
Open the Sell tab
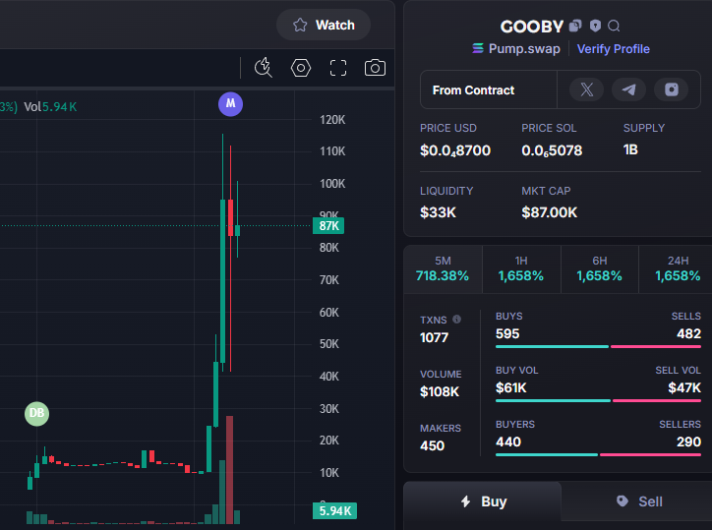[x=638, y=501]
